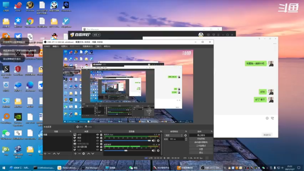Open the 麦克风/Aux channel settings gear
The image size is (304, 171).
coord(158,141)
